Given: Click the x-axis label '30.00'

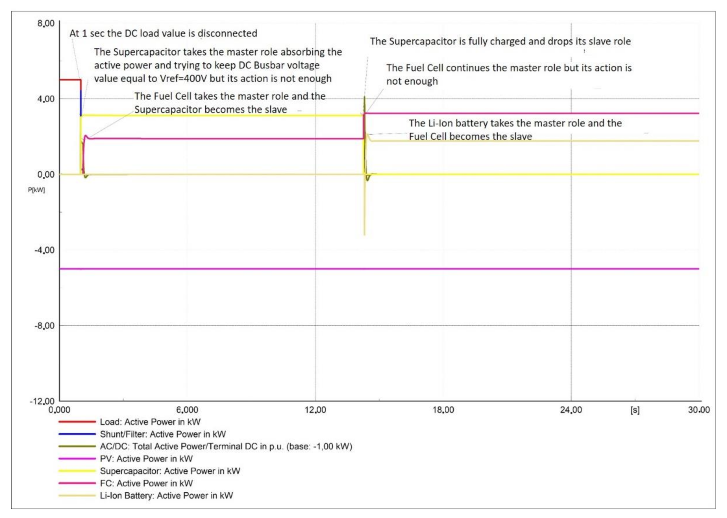Looking at the screenshot, I should [699, 410].
